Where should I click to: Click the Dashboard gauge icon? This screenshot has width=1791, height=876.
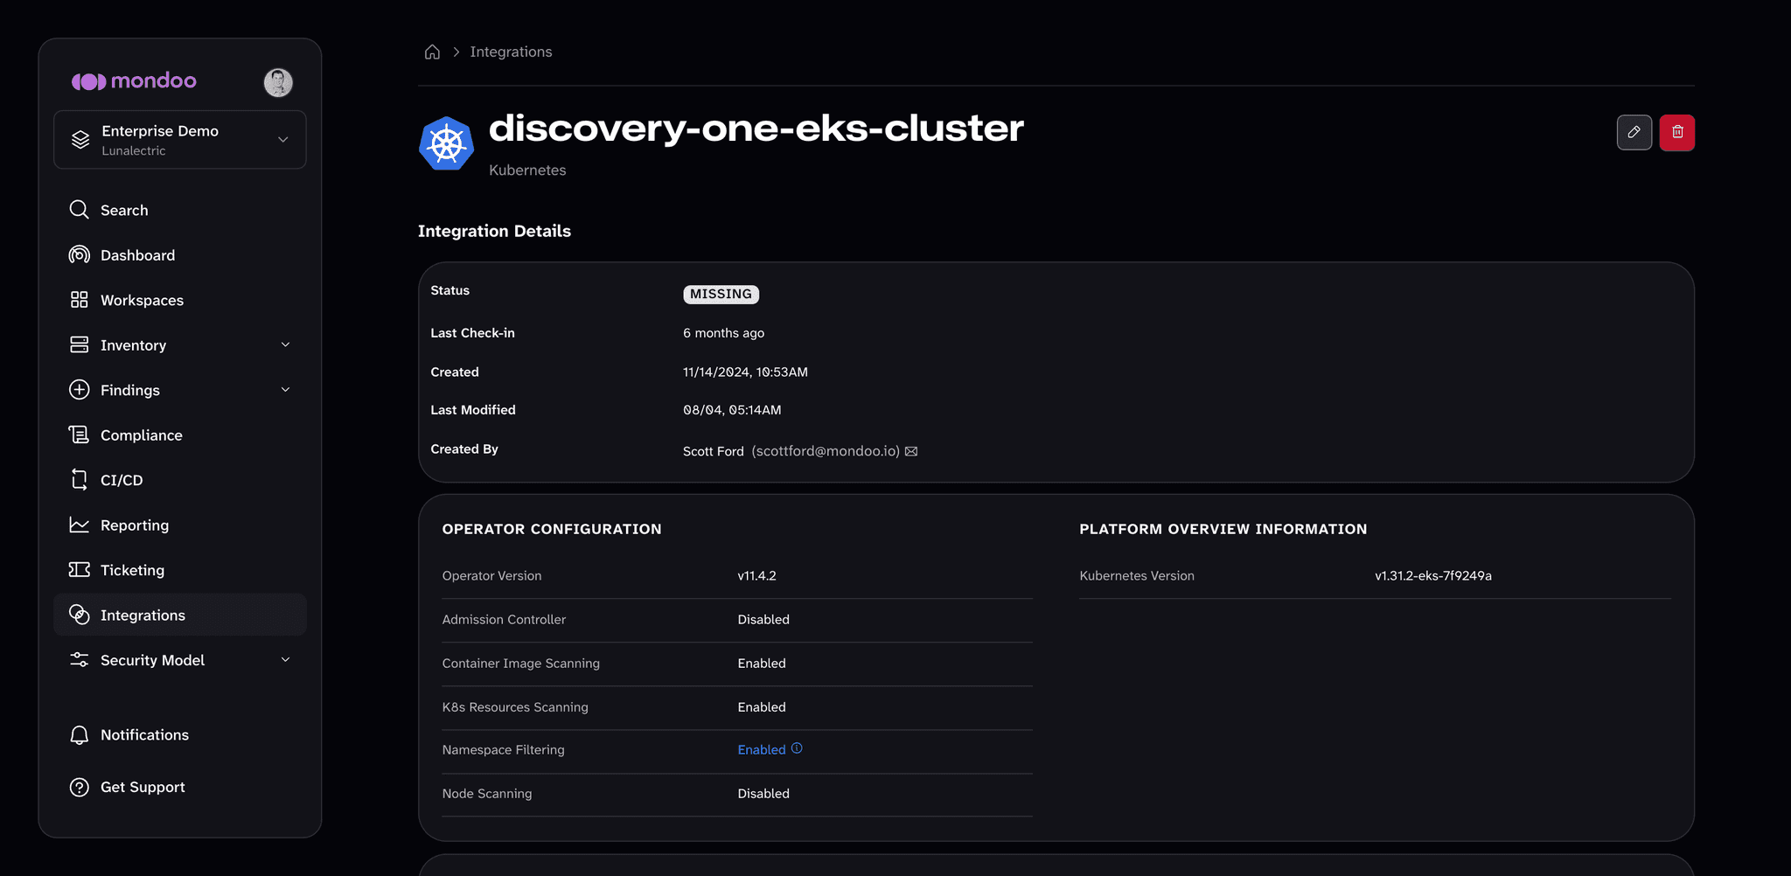coord(79,254)
